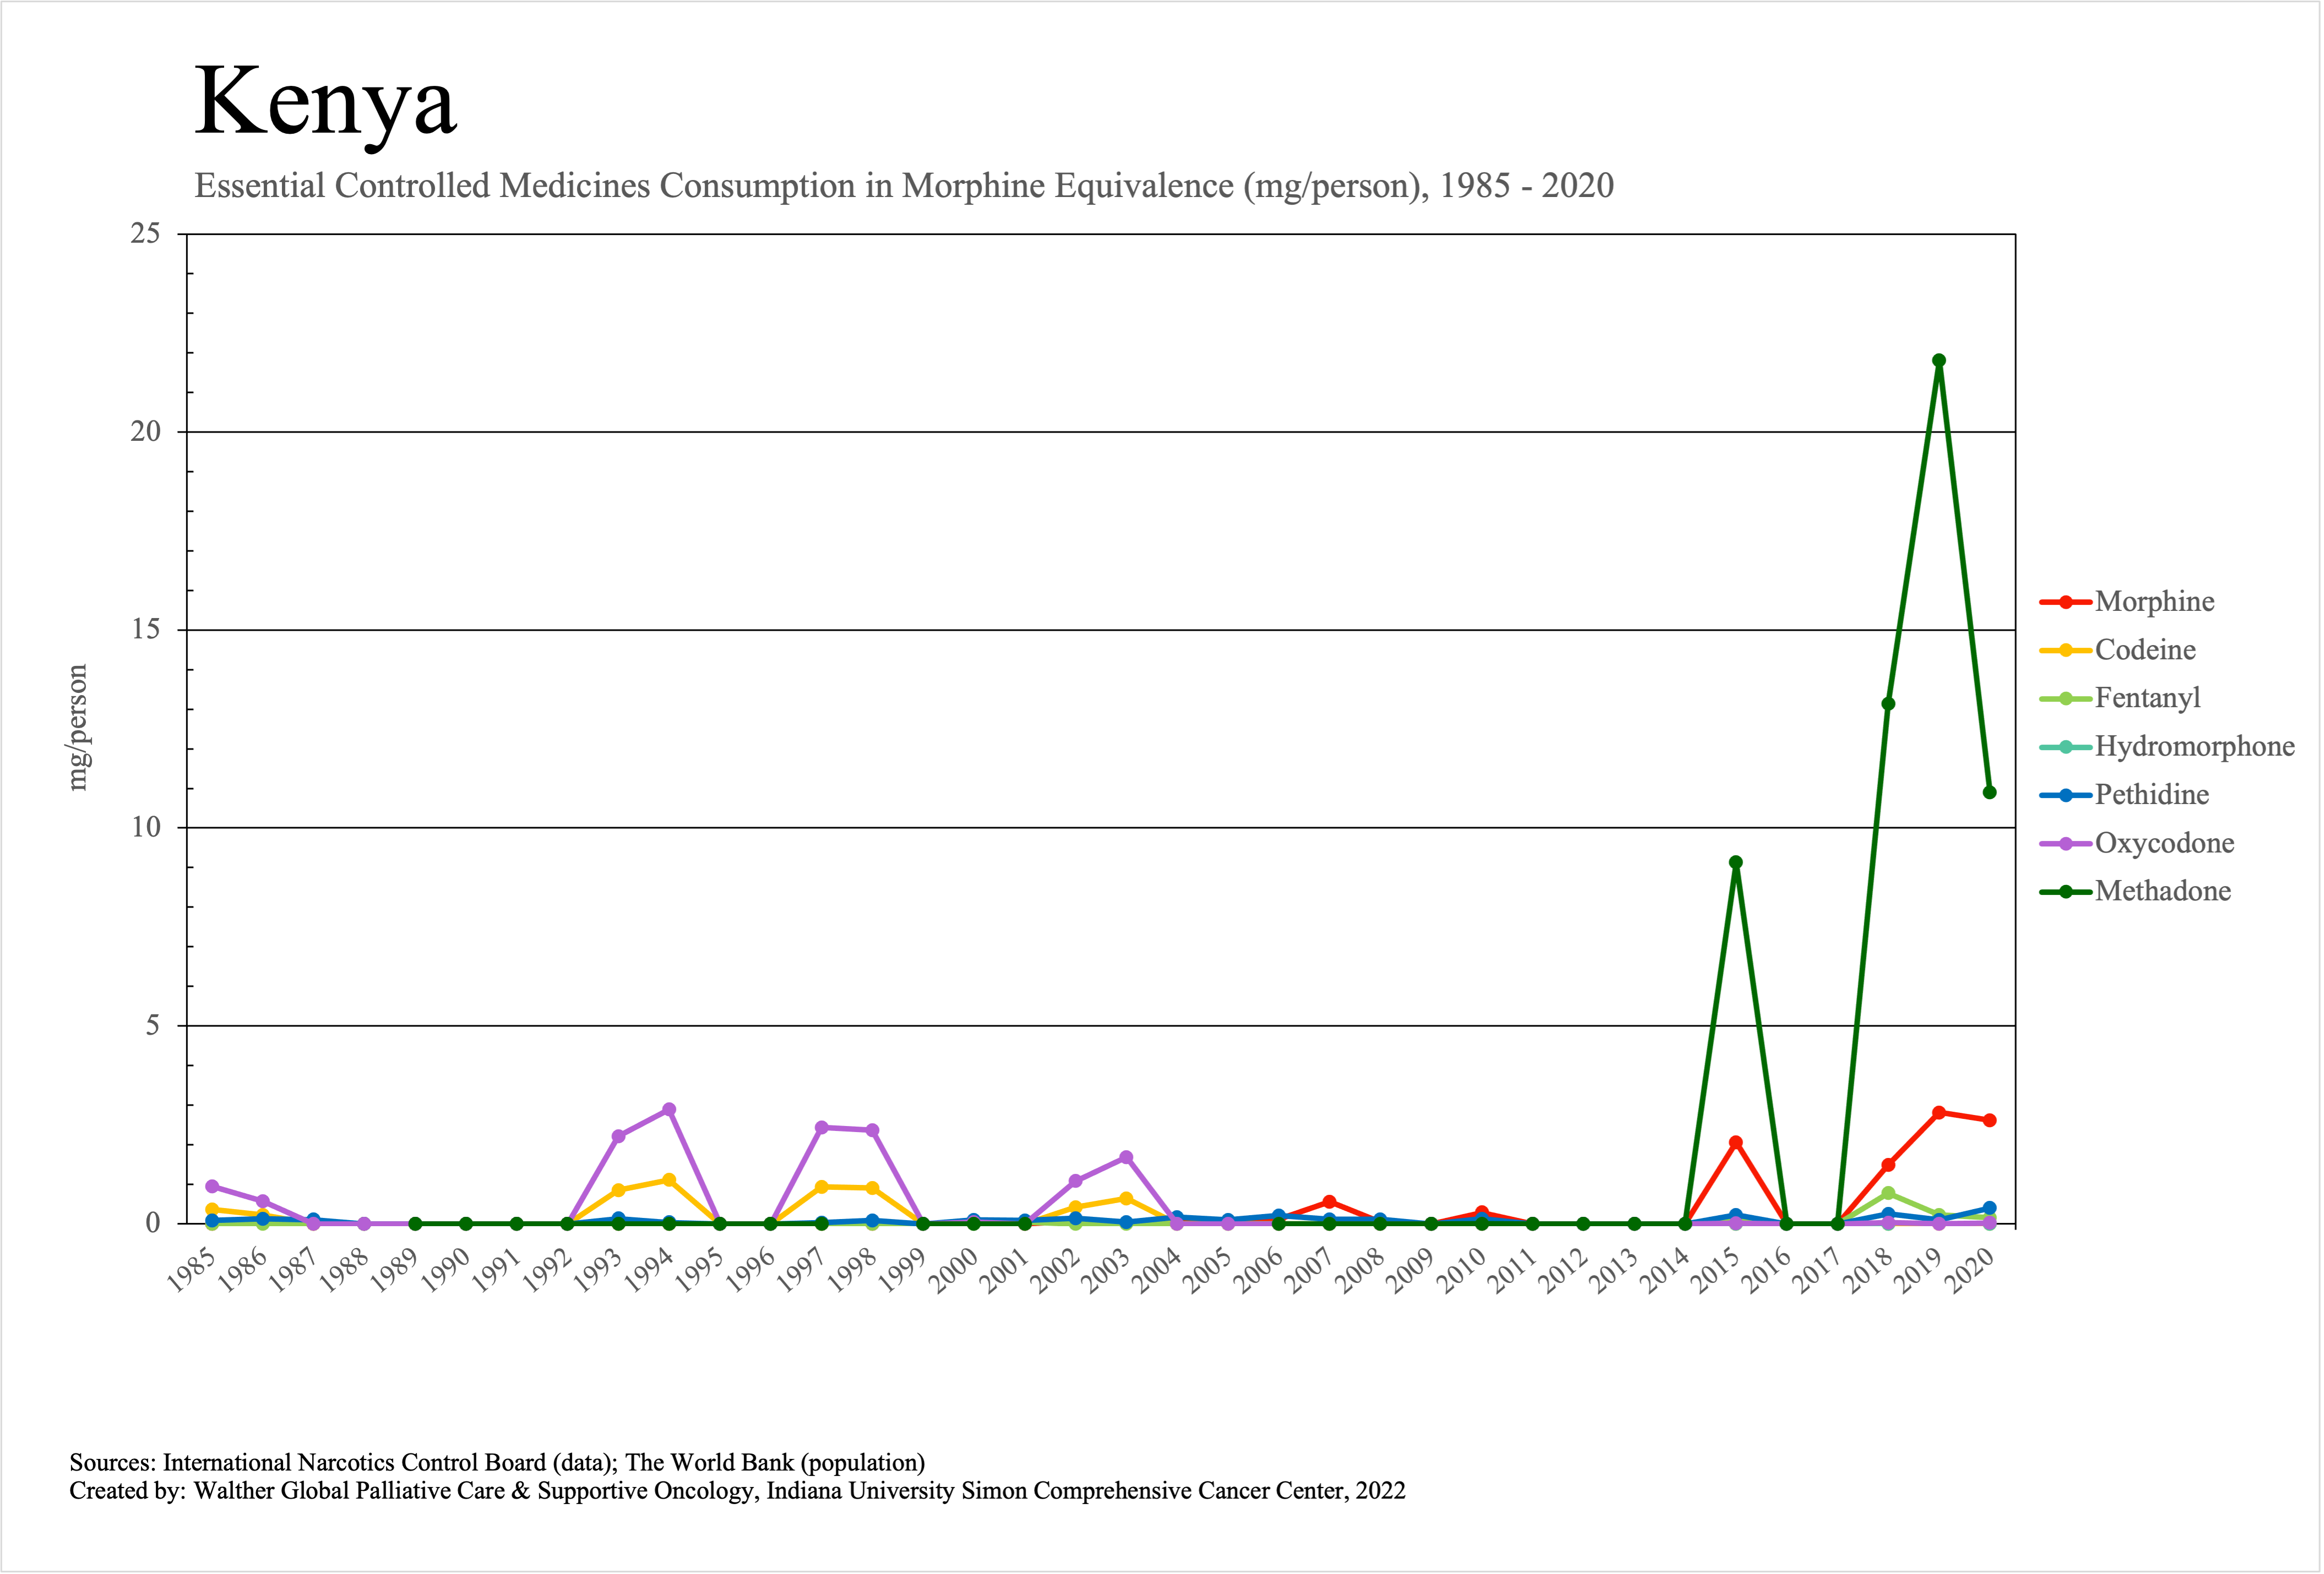
Task: Select the Methadone 2020 data point
Action: click(1989, 793)
